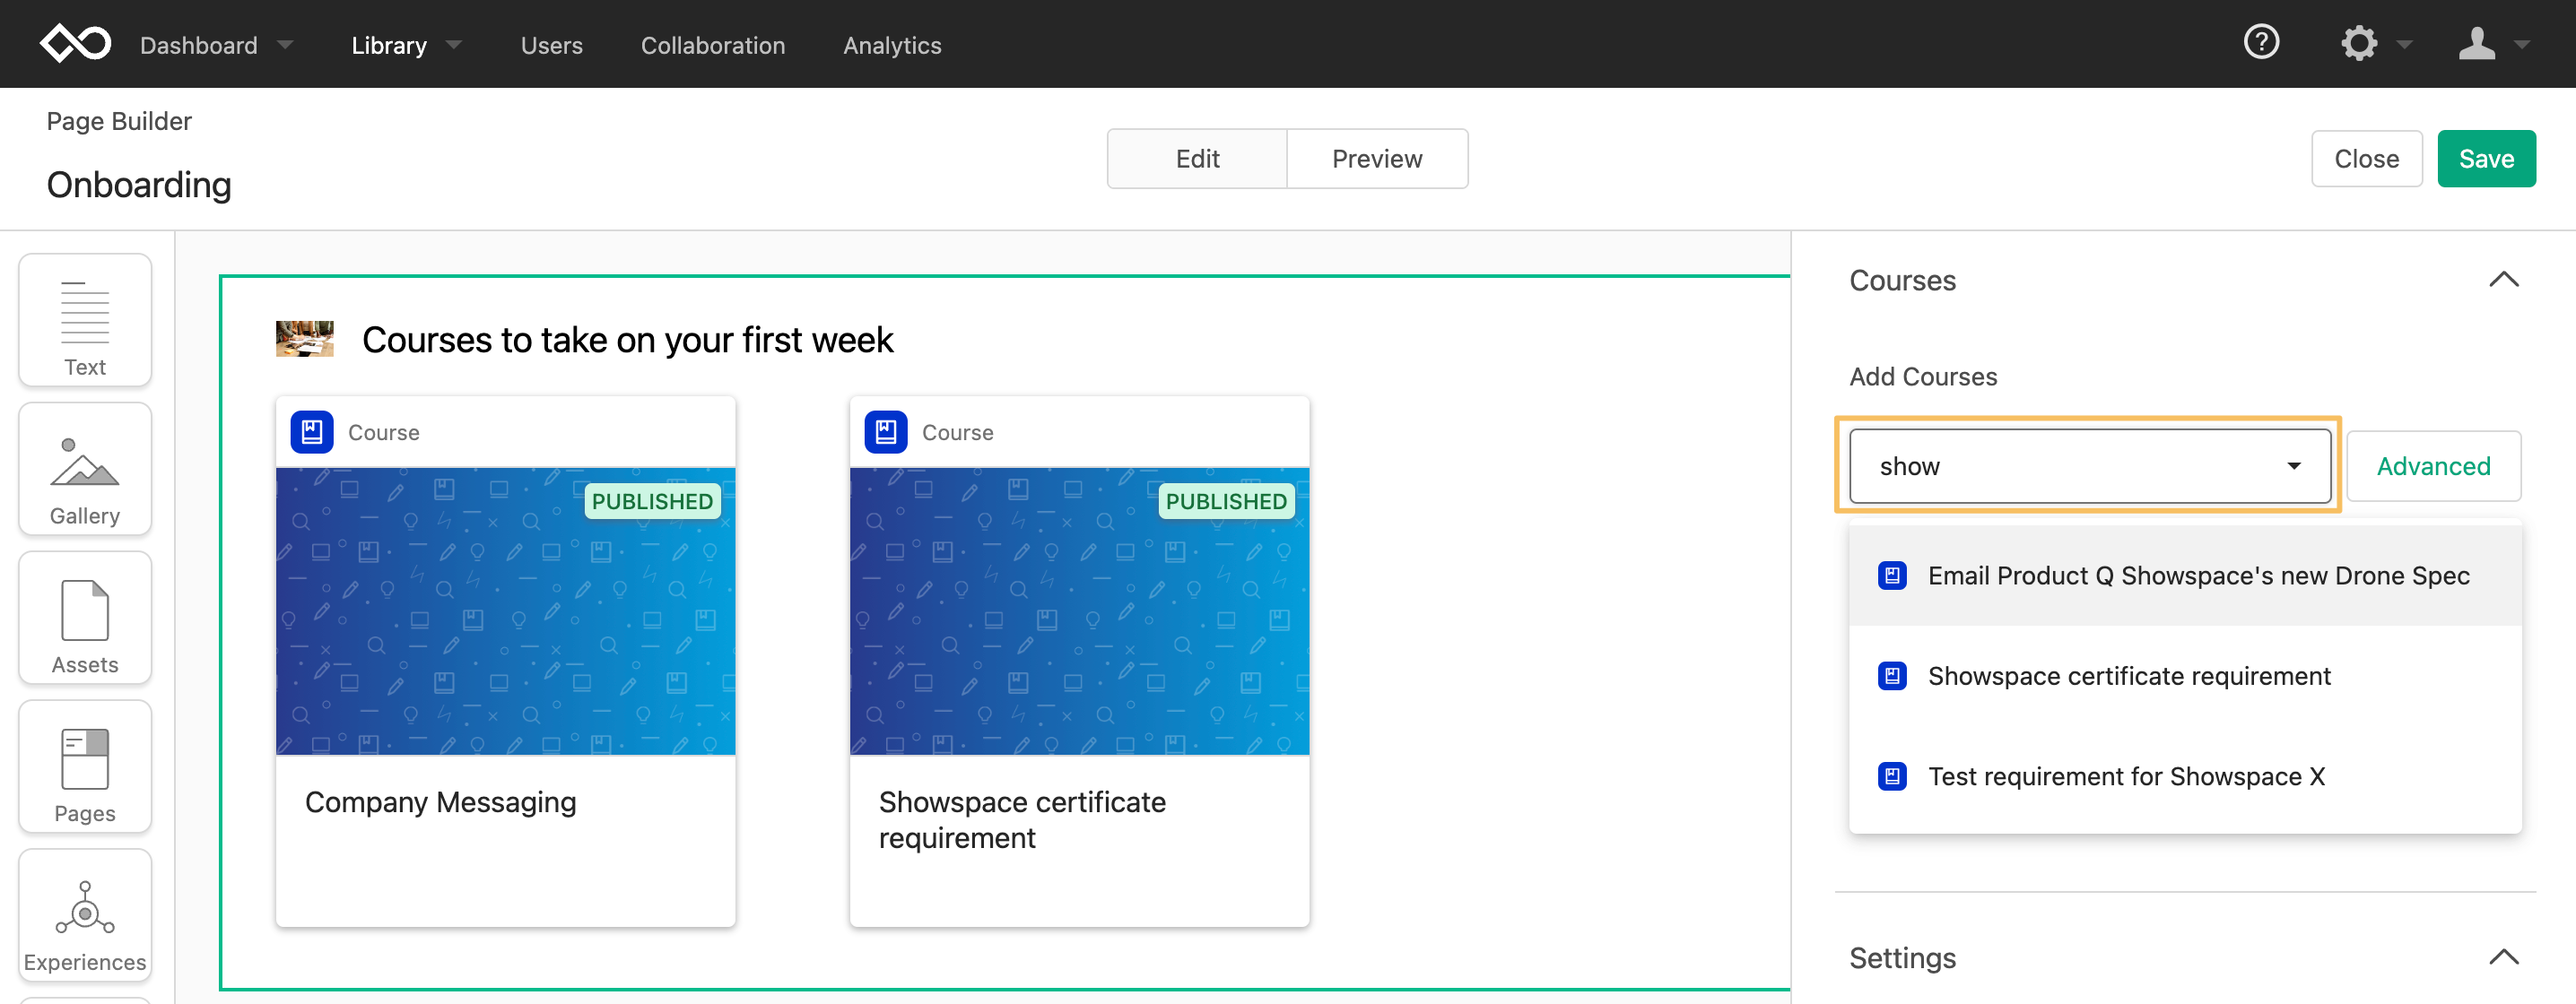Image resolution: width=2576 pixels, height=1004 pixels.
Task: Expand the Dashboard dropdown arrow
Action: coord(285,45)
